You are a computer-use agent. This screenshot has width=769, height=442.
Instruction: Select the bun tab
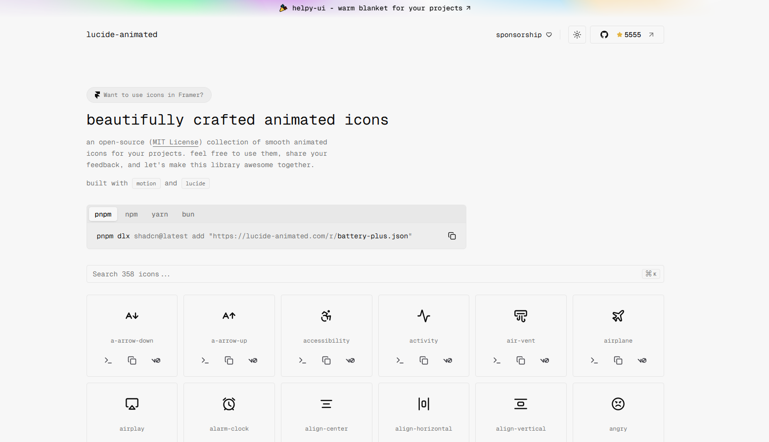[x=188, y=214]
